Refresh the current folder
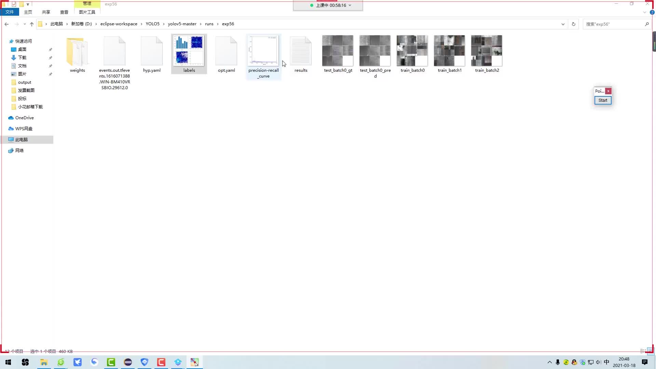This screenshot has width=656, height=369. 573,24
